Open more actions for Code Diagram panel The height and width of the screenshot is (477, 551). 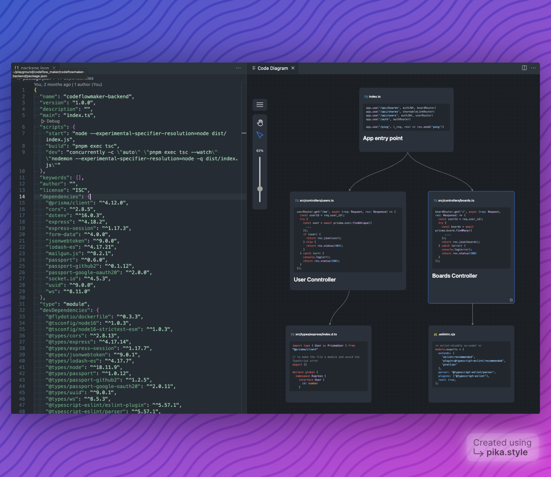click(533, 68)
